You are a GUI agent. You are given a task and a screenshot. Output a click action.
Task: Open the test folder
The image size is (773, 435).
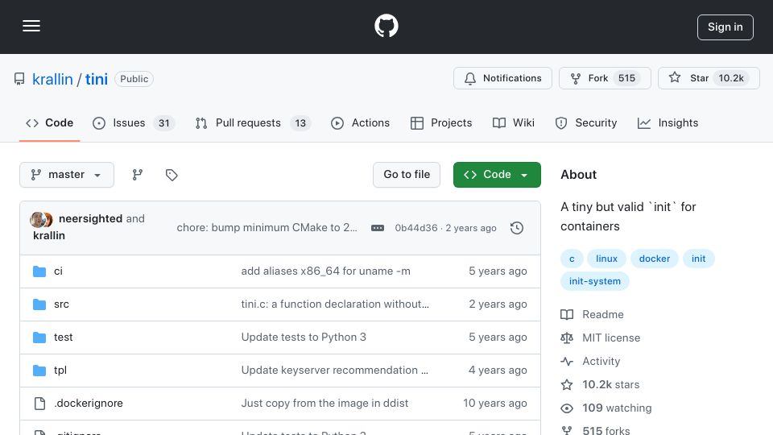point(63,338)
